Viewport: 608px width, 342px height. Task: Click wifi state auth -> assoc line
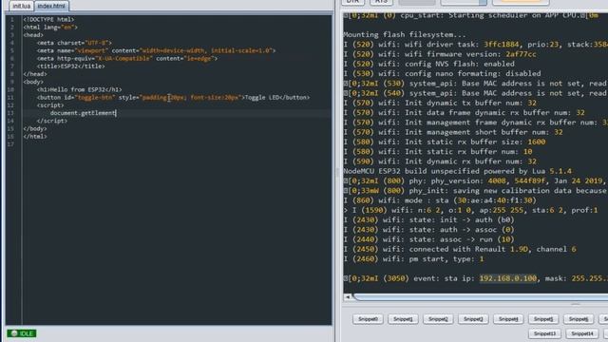[428, 230]
